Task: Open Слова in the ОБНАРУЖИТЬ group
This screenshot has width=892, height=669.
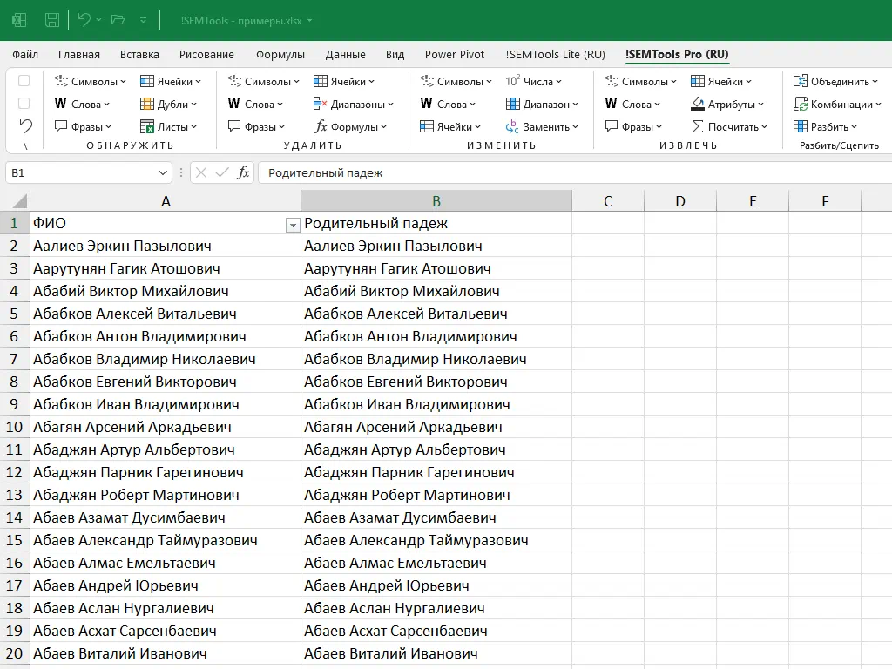Action: point(82,105)
